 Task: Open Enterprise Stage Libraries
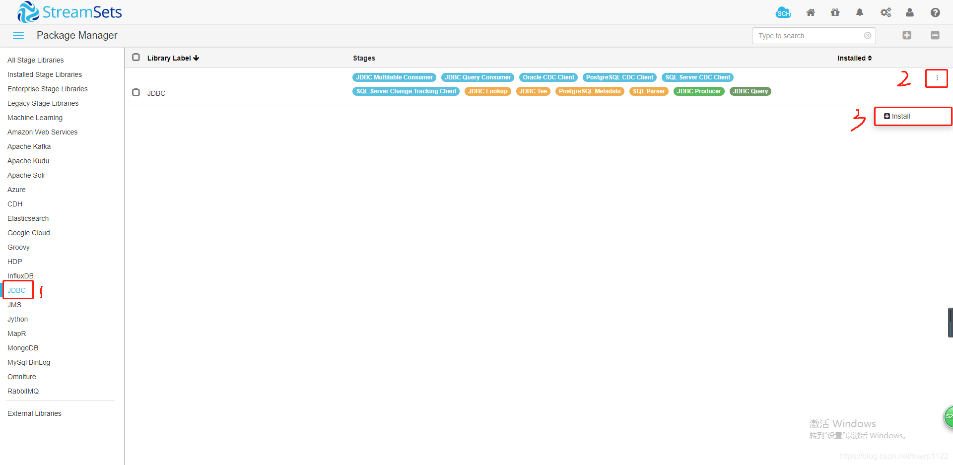point(48,89)
